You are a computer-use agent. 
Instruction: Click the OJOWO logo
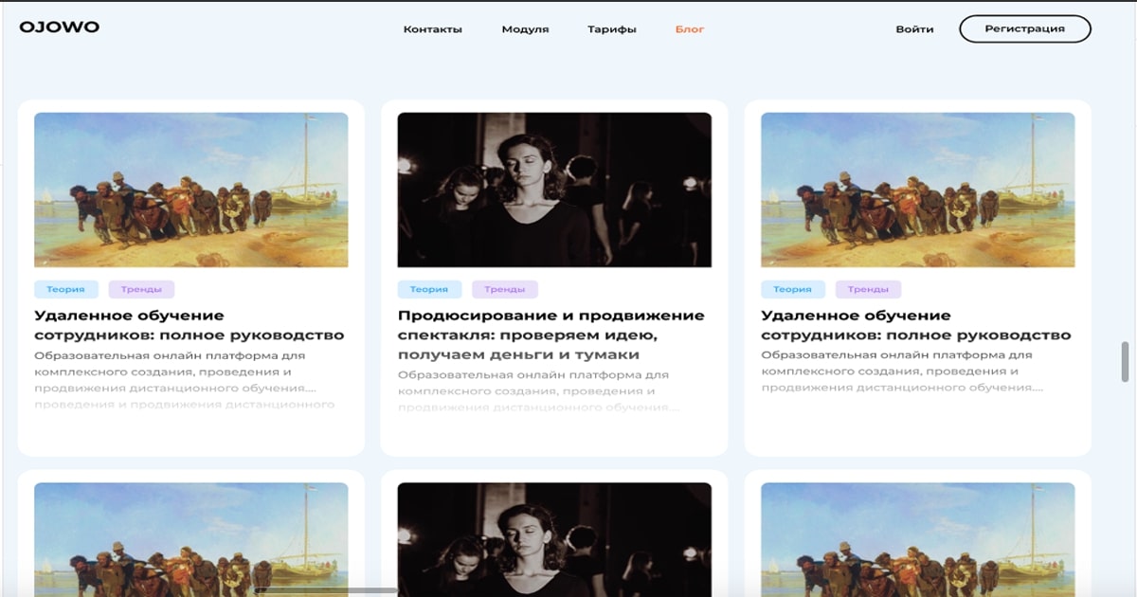(x=59, y=27)
